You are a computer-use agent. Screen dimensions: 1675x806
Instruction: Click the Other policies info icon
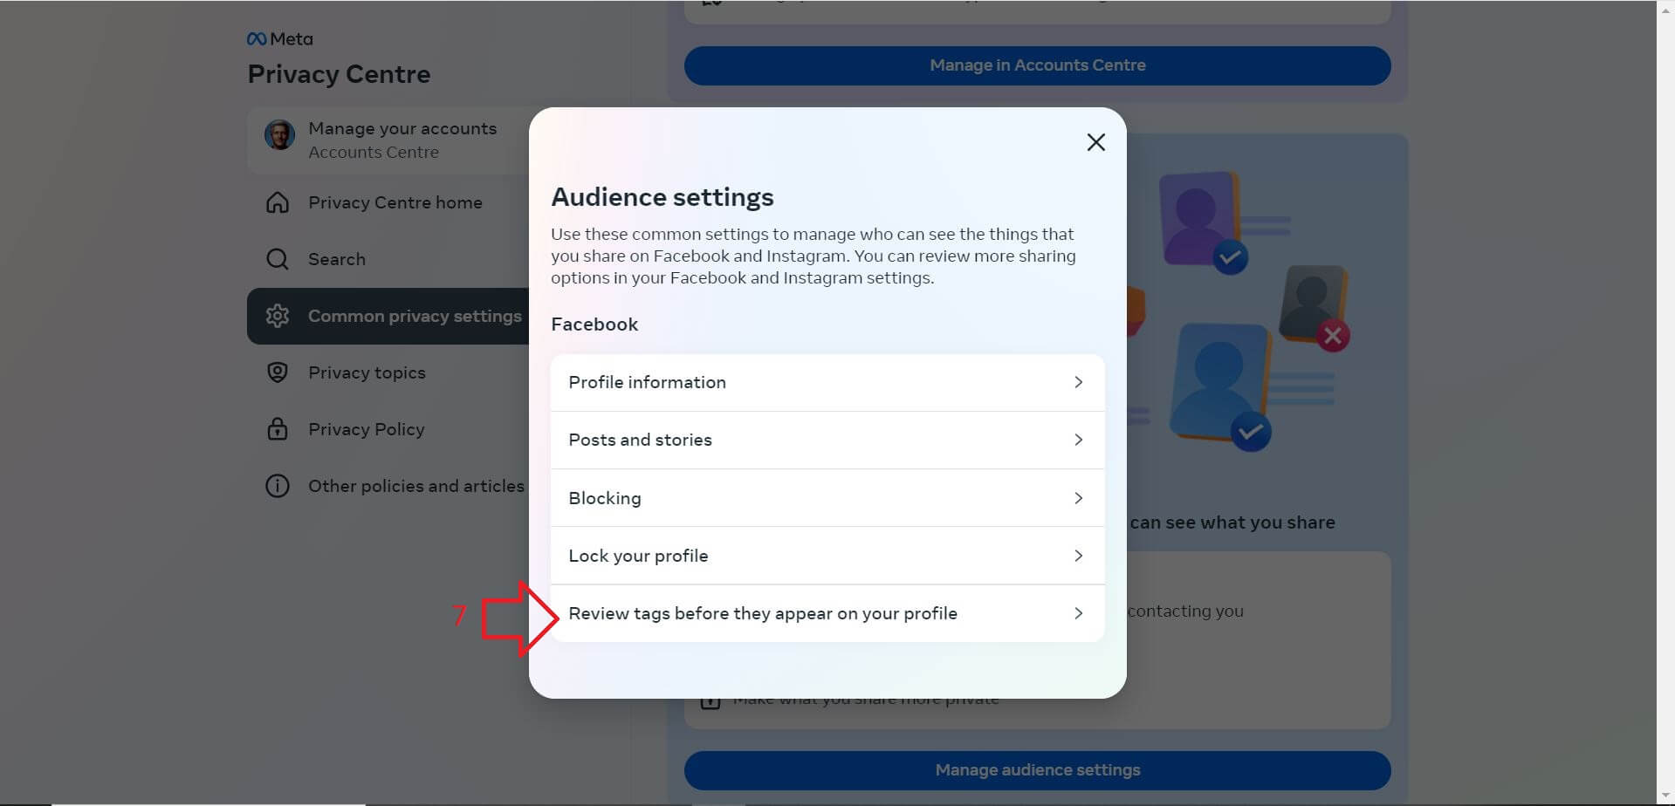278,486
